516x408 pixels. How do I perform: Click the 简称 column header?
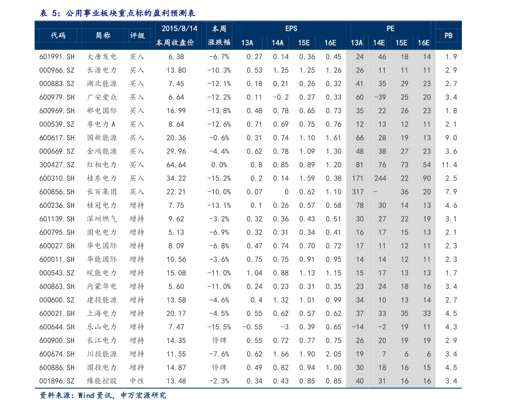(x=103, y=35)
